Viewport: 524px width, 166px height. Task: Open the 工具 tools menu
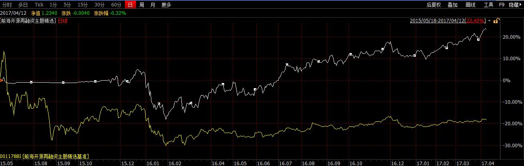[x=488, y=5]
